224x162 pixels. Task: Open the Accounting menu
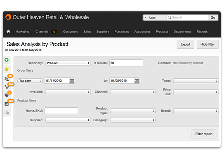142,32
